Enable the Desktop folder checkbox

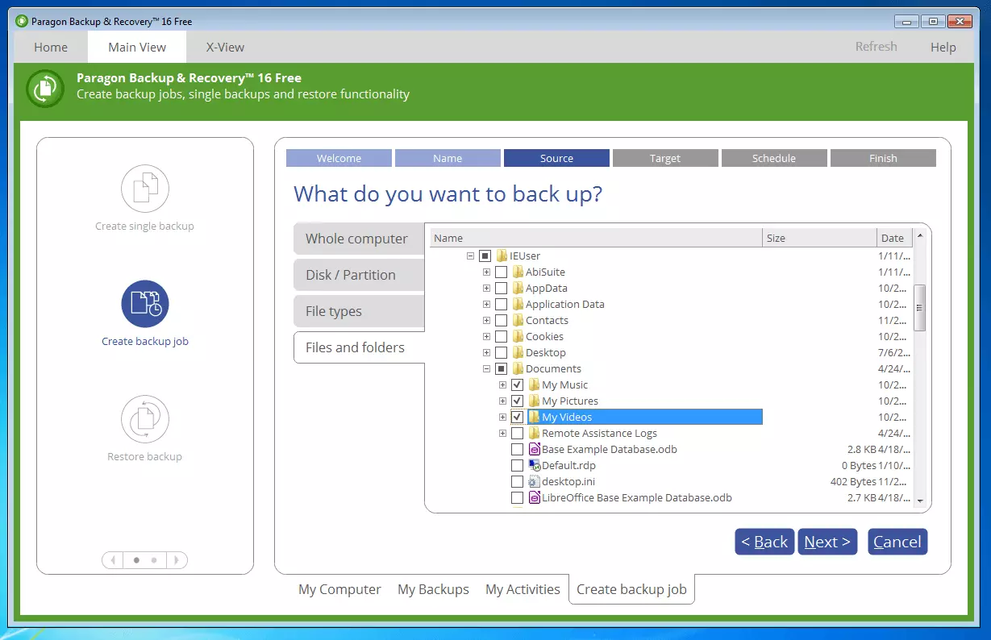501,352
